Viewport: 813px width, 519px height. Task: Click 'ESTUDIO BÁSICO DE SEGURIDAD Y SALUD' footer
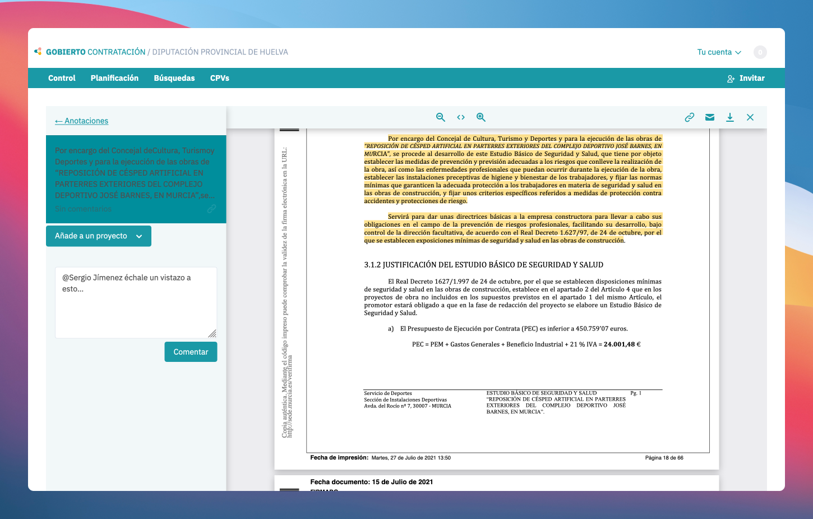(542, 393)
